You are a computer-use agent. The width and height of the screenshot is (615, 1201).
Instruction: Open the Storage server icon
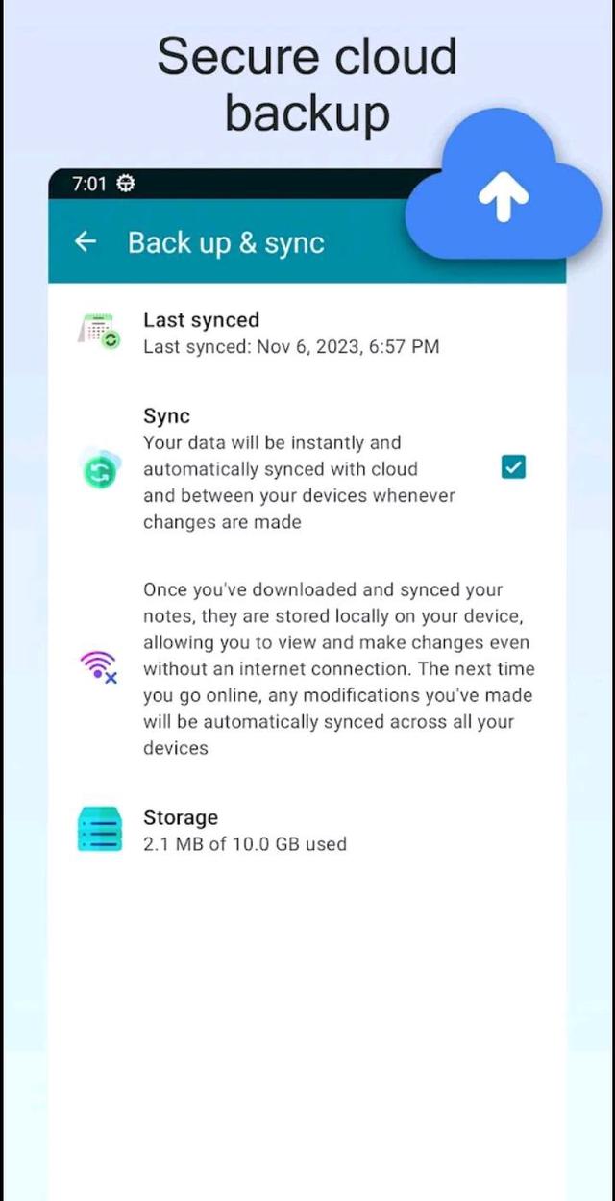pos(98,829)
